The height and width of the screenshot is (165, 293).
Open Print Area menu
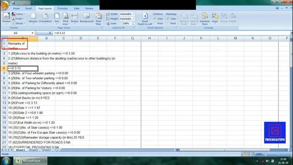[x=65, y=19]
